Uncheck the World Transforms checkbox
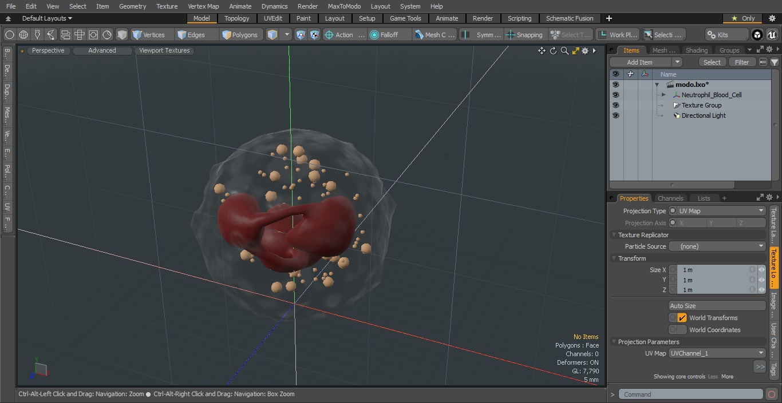 point(682,318)
